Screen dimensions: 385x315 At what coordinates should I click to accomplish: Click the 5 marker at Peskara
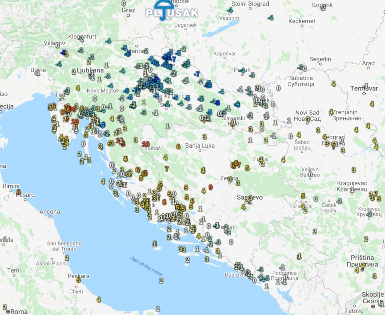[x=78, y=280]
